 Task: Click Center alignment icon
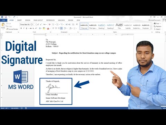pos(56,28)
